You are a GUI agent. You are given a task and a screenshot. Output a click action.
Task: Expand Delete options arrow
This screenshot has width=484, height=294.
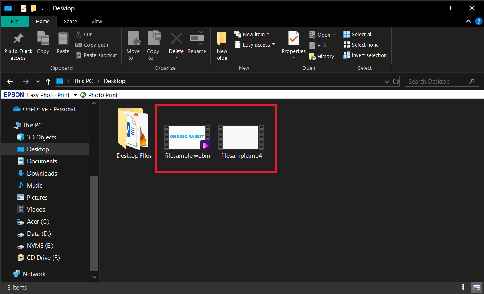(177, 57)
